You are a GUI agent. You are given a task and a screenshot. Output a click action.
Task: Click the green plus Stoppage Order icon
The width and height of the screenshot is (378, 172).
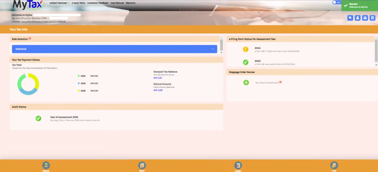[246, 82]
